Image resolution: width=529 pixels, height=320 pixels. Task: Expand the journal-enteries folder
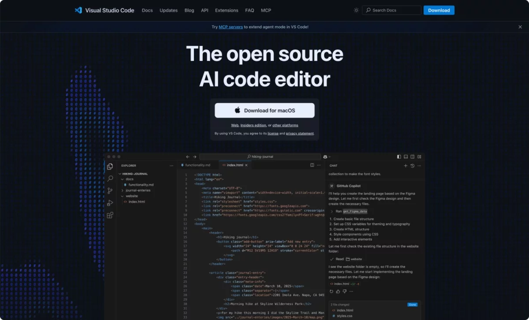138,190
